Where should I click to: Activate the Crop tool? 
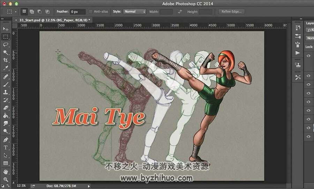coord(5,60)
